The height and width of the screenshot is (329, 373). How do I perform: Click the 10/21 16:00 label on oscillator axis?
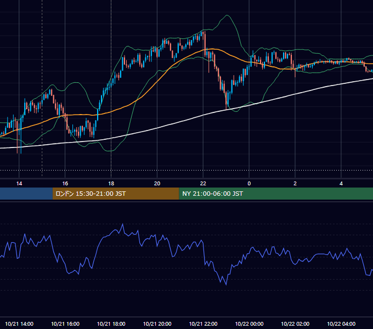[x=65, y=324]
